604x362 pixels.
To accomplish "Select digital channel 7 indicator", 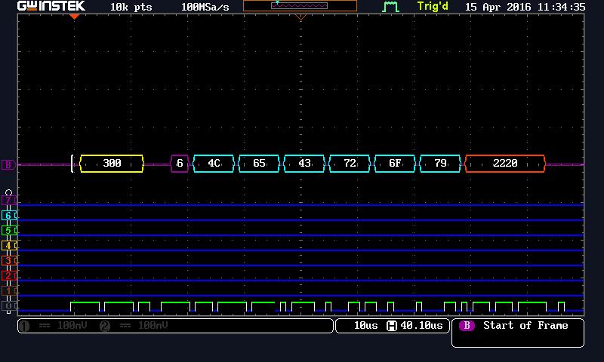I will [8, 200].
